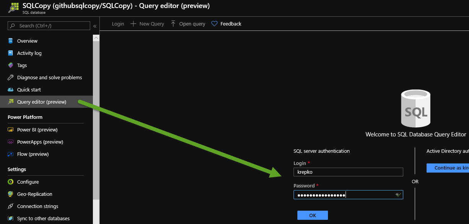469x224 pixels.
Task: Click the Overview database icon in sidebar
Action: pos(11,41)
